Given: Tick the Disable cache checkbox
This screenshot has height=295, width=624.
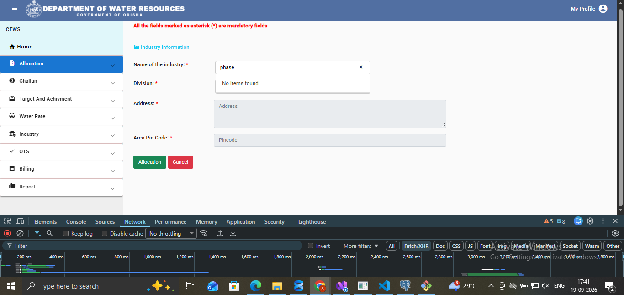Looking at the screenshot, I should tap(105, 233).
